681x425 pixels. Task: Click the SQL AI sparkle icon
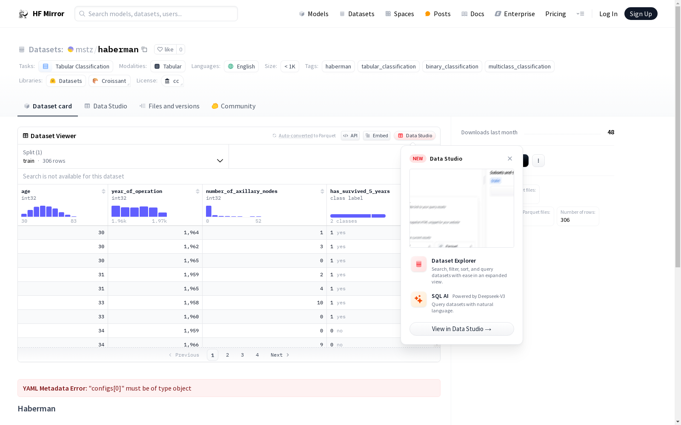419,299
